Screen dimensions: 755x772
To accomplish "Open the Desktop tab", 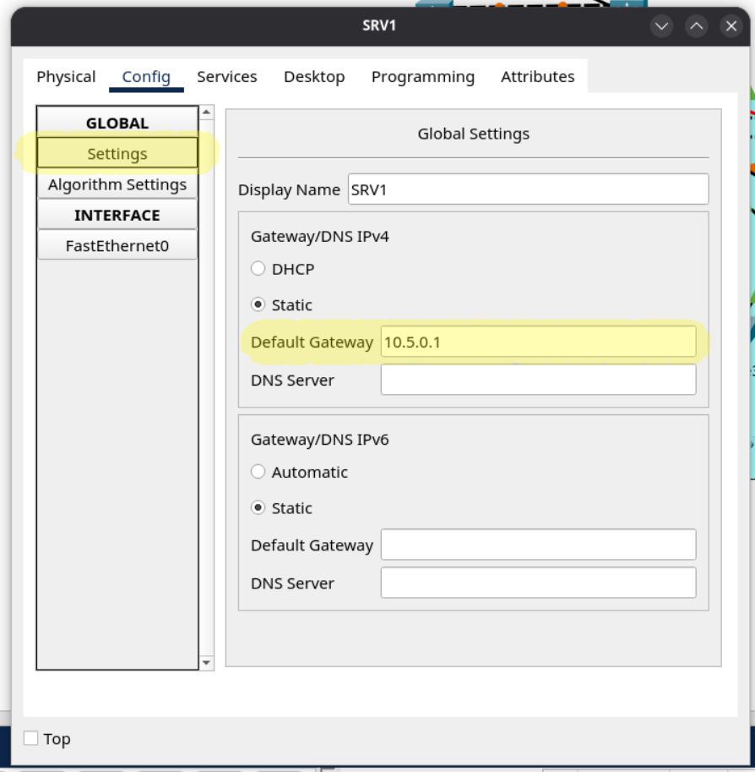I will pyautogui.click(x=314, y=77).
